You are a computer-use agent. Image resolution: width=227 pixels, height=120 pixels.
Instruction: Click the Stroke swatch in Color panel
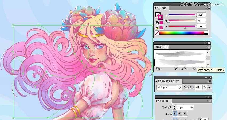tap(161, 18)
